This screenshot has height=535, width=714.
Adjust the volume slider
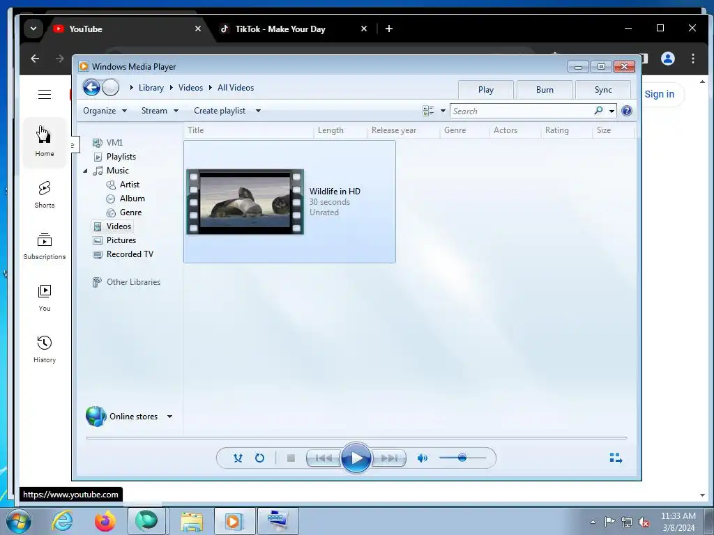(x=462, y=458)
